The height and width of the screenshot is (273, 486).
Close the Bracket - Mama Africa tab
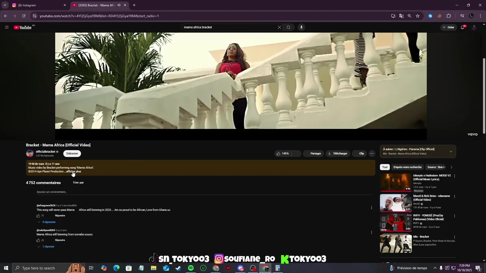[x=125, y=5]
